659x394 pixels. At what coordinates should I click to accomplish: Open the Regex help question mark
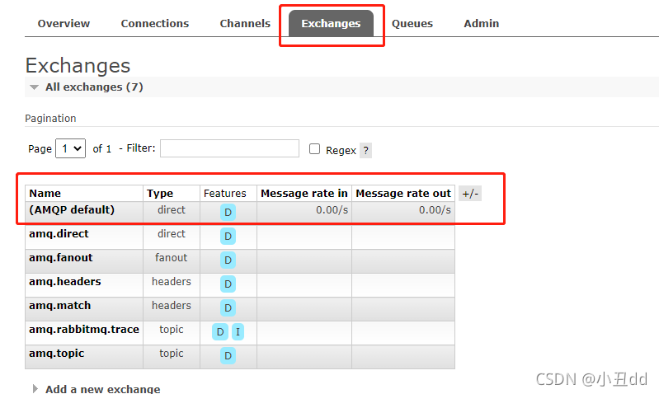(x=365, y=150)
